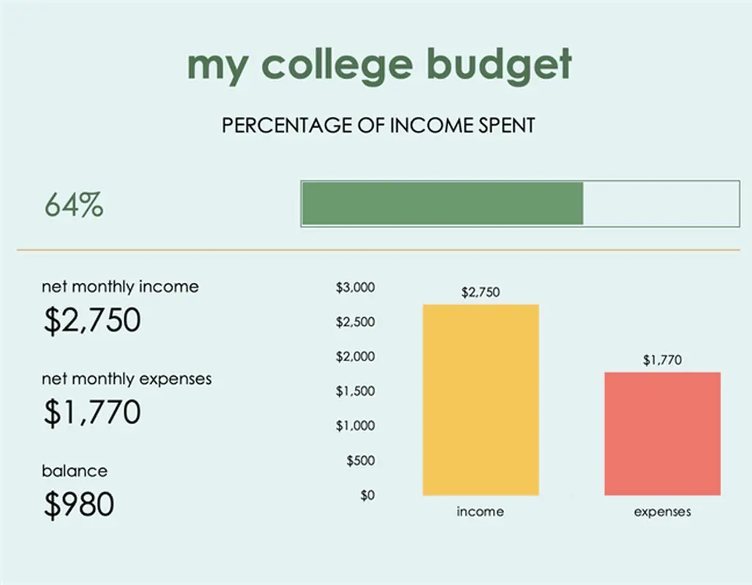Select the yellow income bar in chart
The image size is (752, 585).
[481, 400]
